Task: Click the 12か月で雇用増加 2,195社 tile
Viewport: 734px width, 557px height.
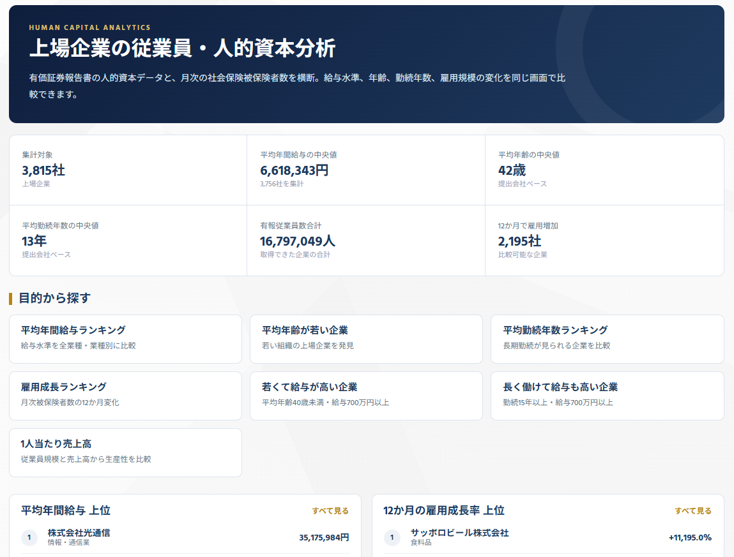Action: click(604, 241)
